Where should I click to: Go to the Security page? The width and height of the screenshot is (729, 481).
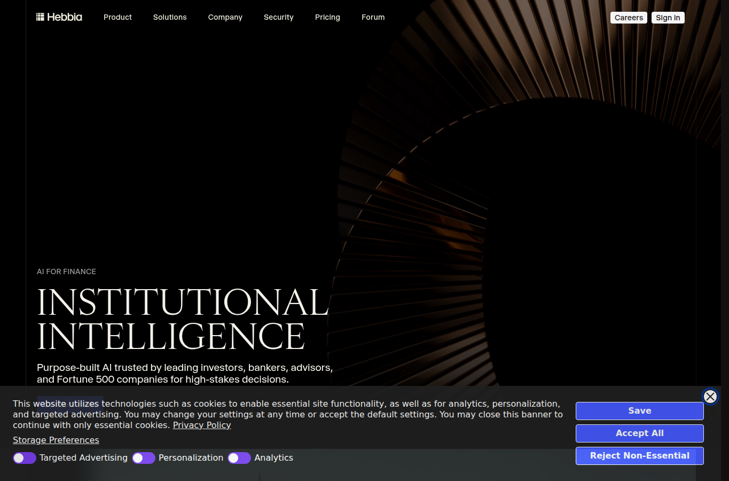(279, 17)
